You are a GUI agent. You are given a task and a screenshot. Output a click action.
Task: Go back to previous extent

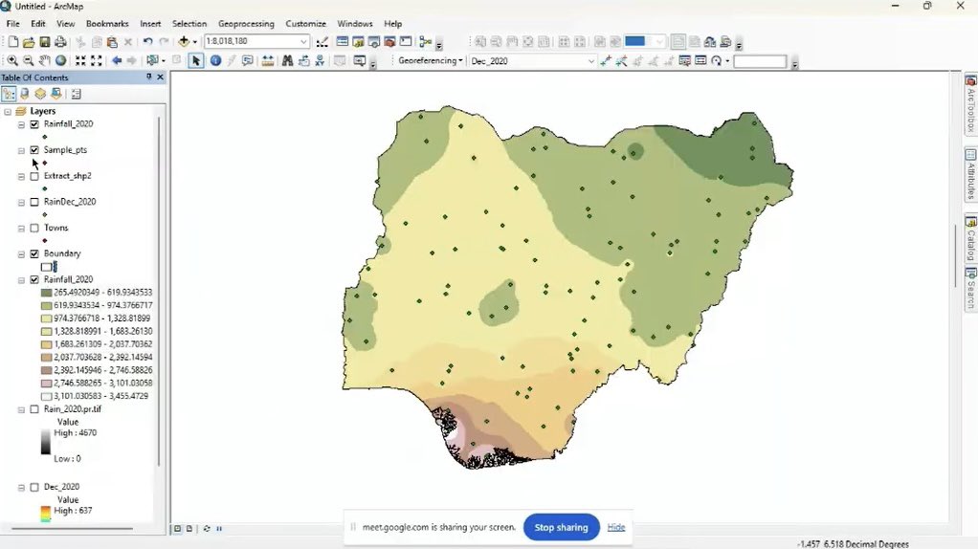tap(116, 60)
